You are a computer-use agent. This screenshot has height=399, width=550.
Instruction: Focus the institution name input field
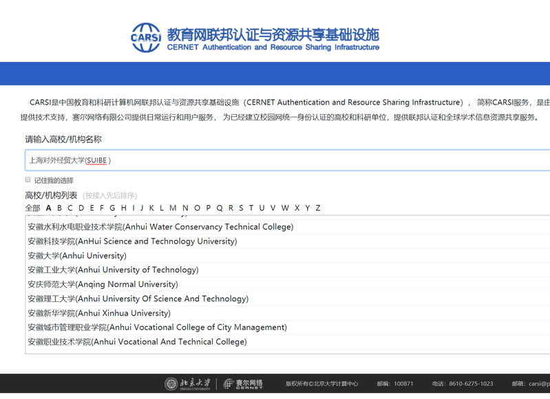point(287,160)
